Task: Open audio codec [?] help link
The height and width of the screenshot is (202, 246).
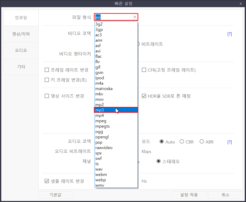Action: pos(230,142)
